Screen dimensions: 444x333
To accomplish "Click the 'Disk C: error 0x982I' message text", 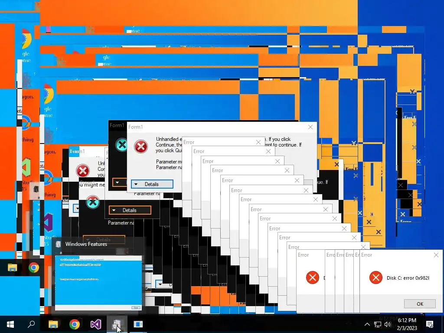I will [408, 278].
